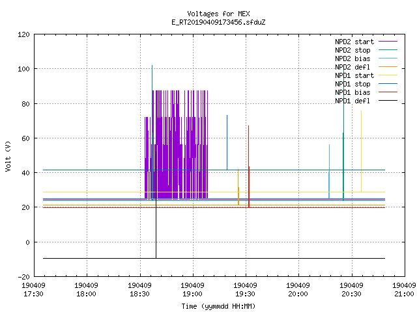This screenshot has height=312, width=417.
Task: Click the 'NPD1 defl' legend label
Action: coord(352,101)
